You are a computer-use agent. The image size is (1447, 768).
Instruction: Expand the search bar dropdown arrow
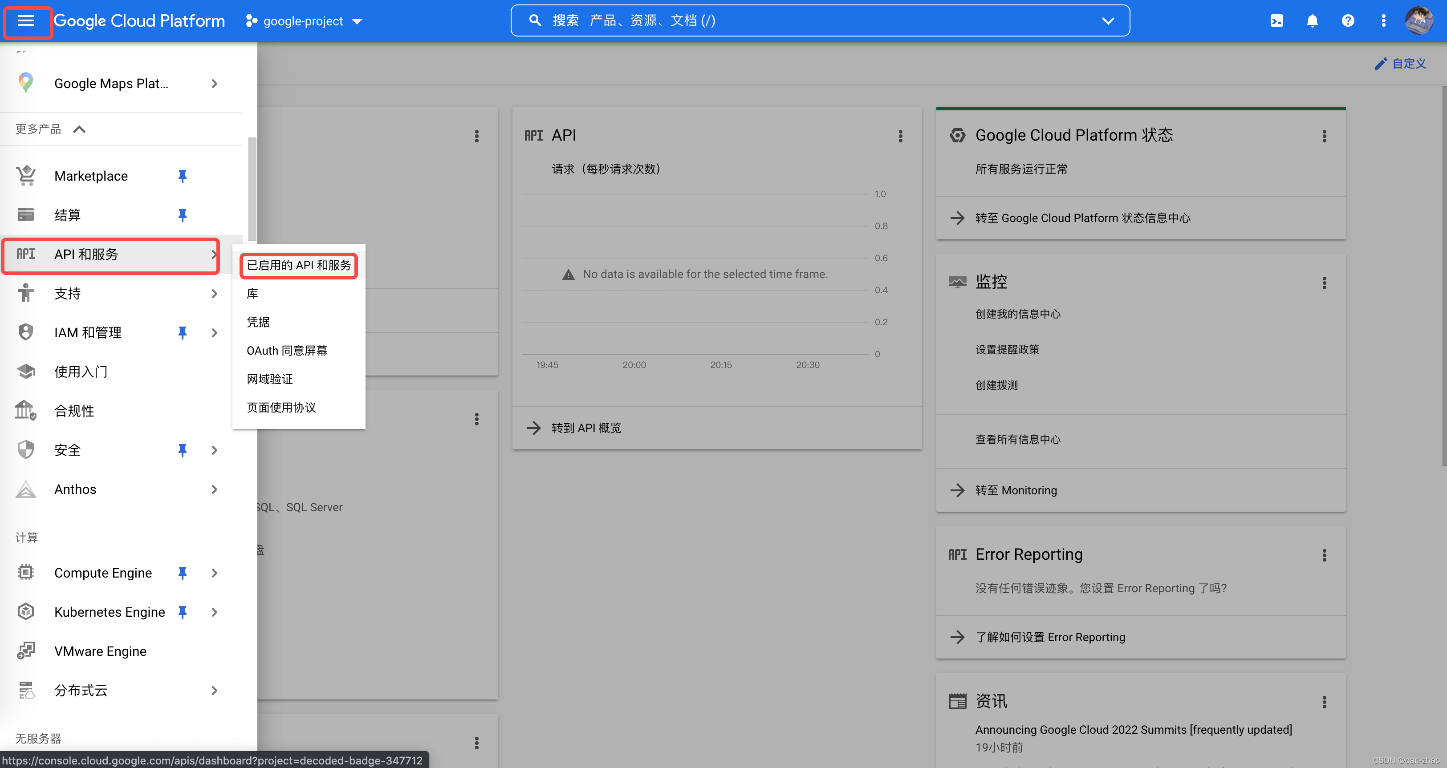coord(1108,21)
